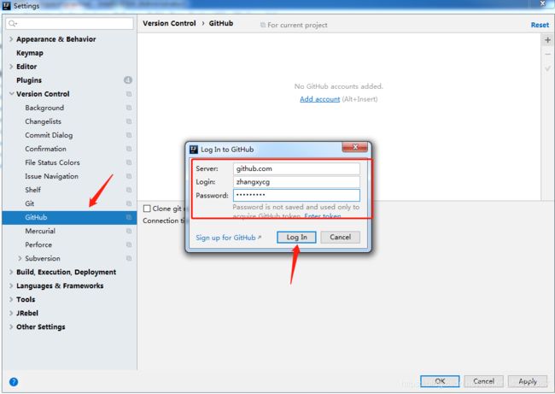Expand Languages & Frameworks section
Screen dimensions: 555x394
11,285
